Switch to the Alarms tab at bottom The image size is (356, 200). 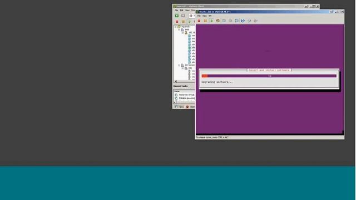[x=190, y=107]
